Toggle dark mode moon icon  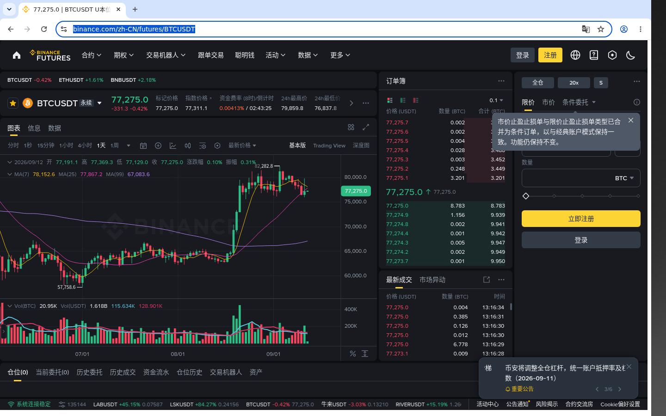pos(630,55)
